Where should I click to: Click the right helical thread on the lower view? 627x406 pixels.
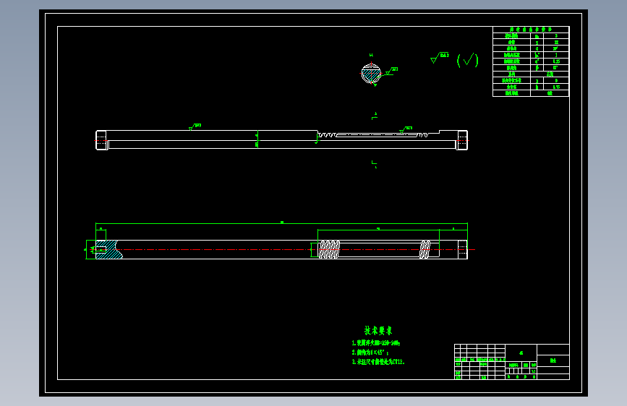425,250
